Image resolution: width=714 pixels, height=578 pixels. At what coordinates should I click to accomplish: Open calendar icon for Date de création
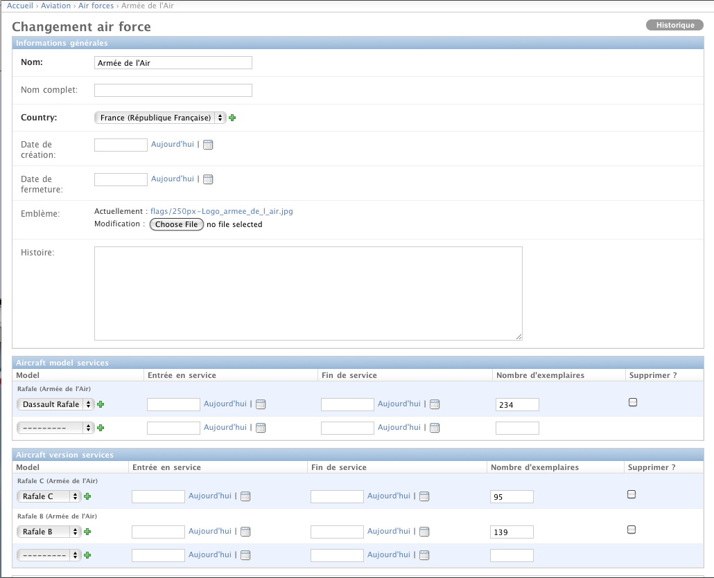208,145
